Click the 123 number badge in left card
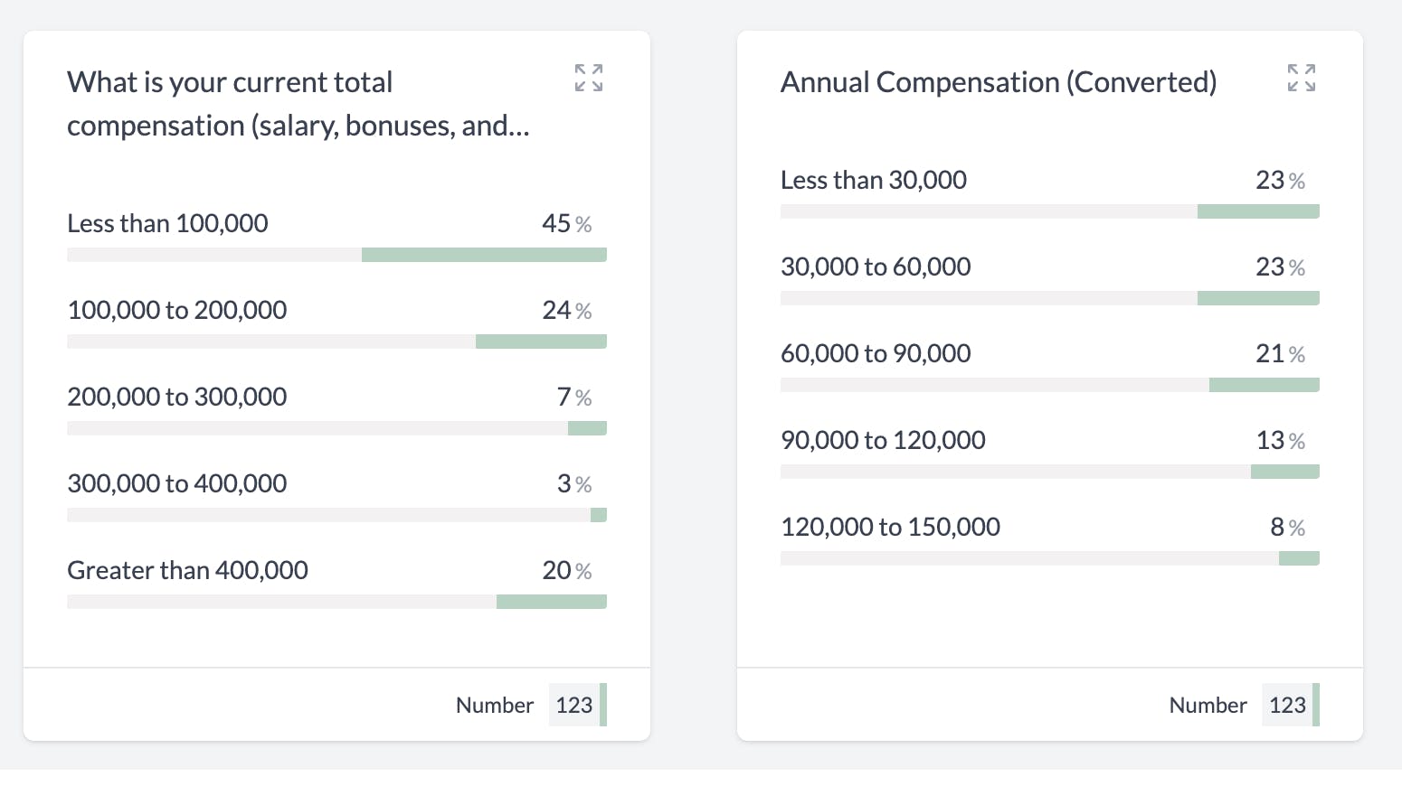Image resolution: width=1402 pixels, height=786 pixels. click(574, 705)
